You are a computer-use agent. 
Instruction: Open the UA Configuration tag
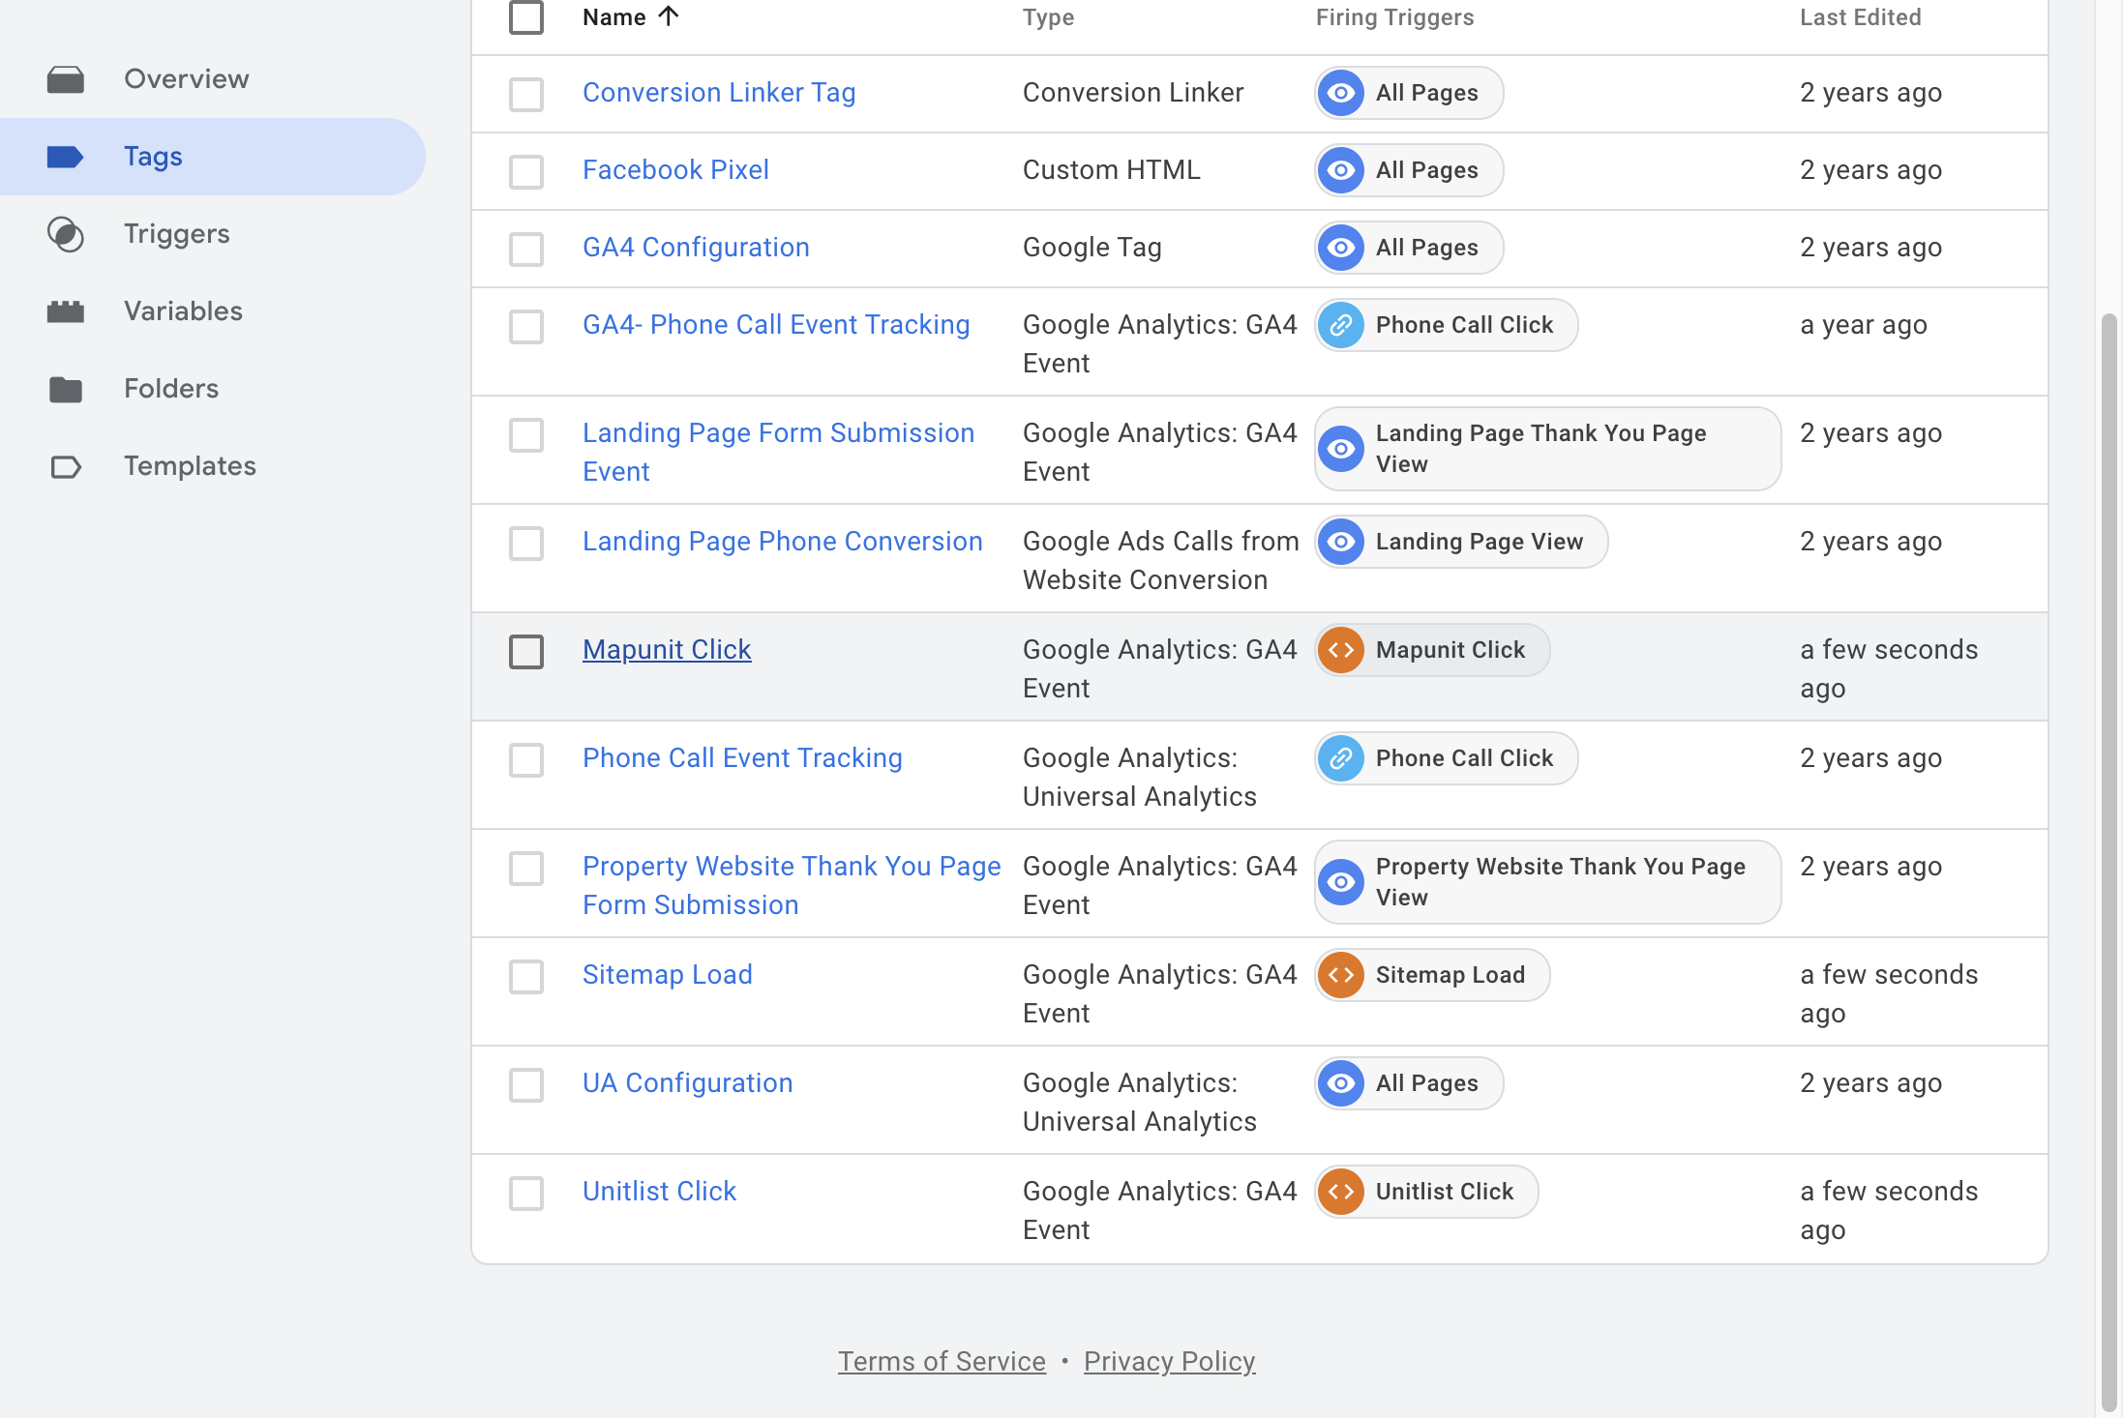click(688, 1083)
